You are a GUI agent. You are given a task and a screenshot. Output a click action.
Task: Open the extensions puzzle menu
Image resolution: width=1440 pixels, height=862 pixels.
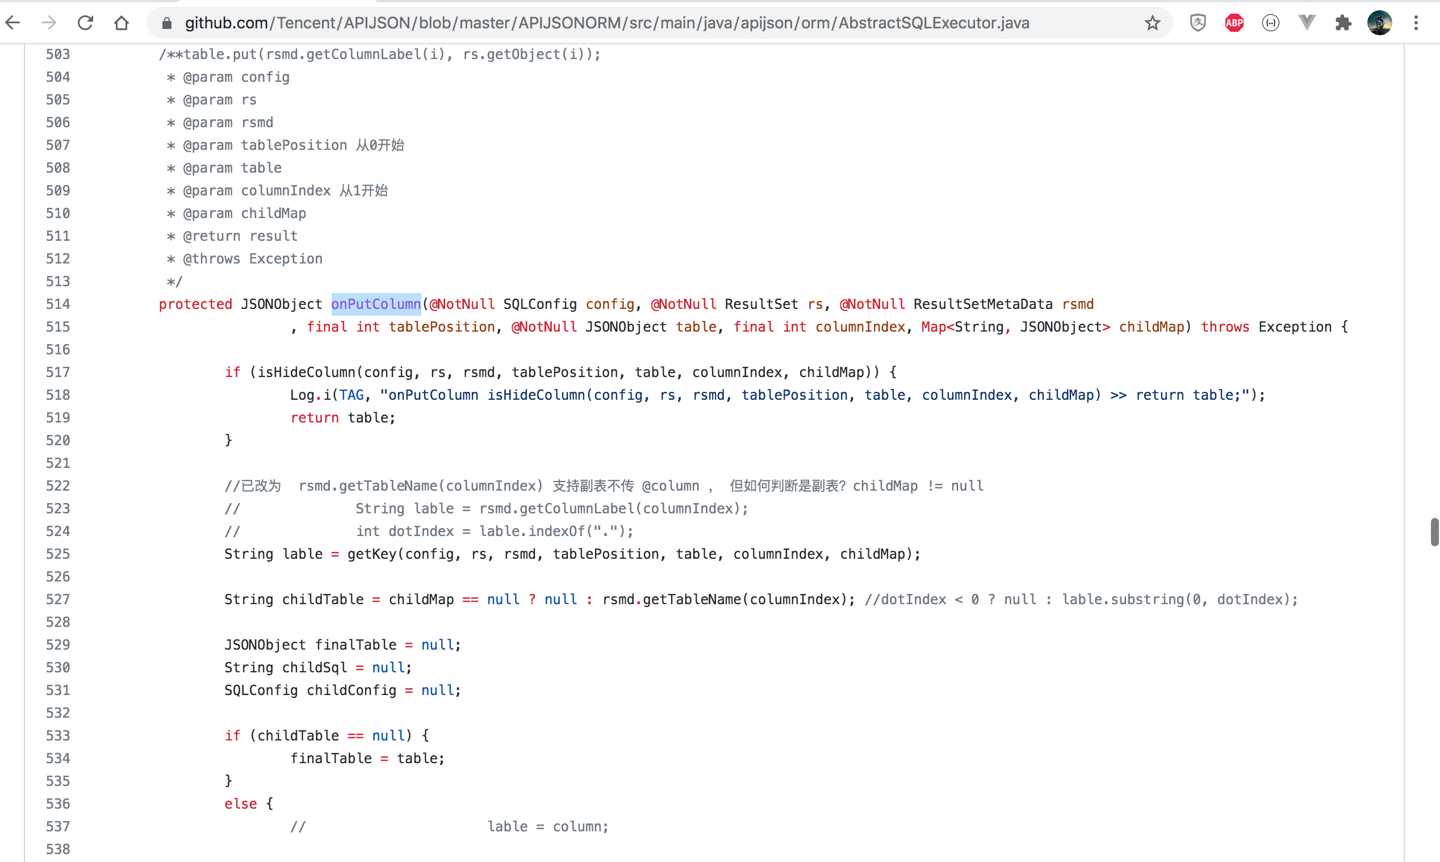click(1343, 23)
